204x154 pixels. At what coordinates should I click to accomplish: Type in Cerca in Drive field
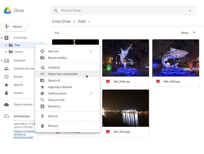click(120, 11)
